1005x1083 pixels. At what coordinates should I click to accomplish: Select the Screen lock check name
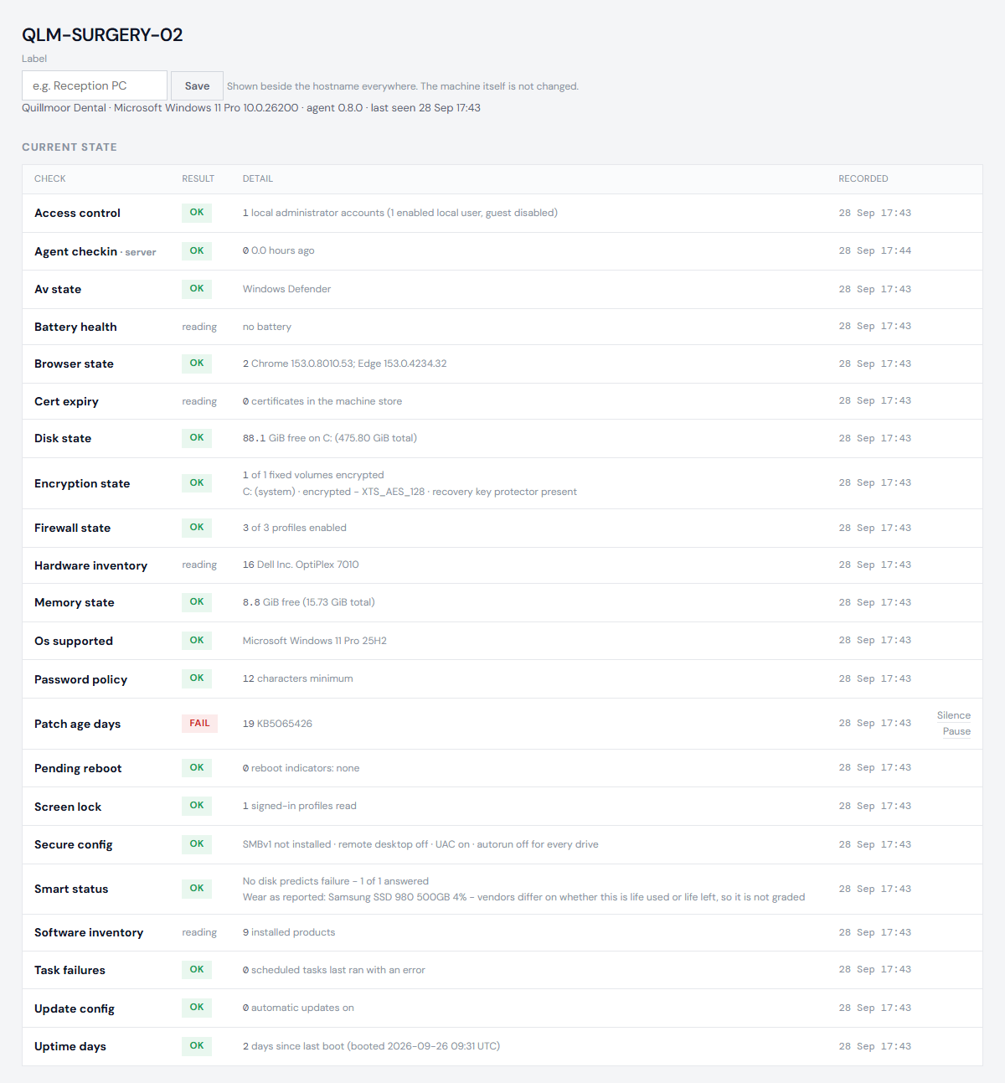click(68, 807)
